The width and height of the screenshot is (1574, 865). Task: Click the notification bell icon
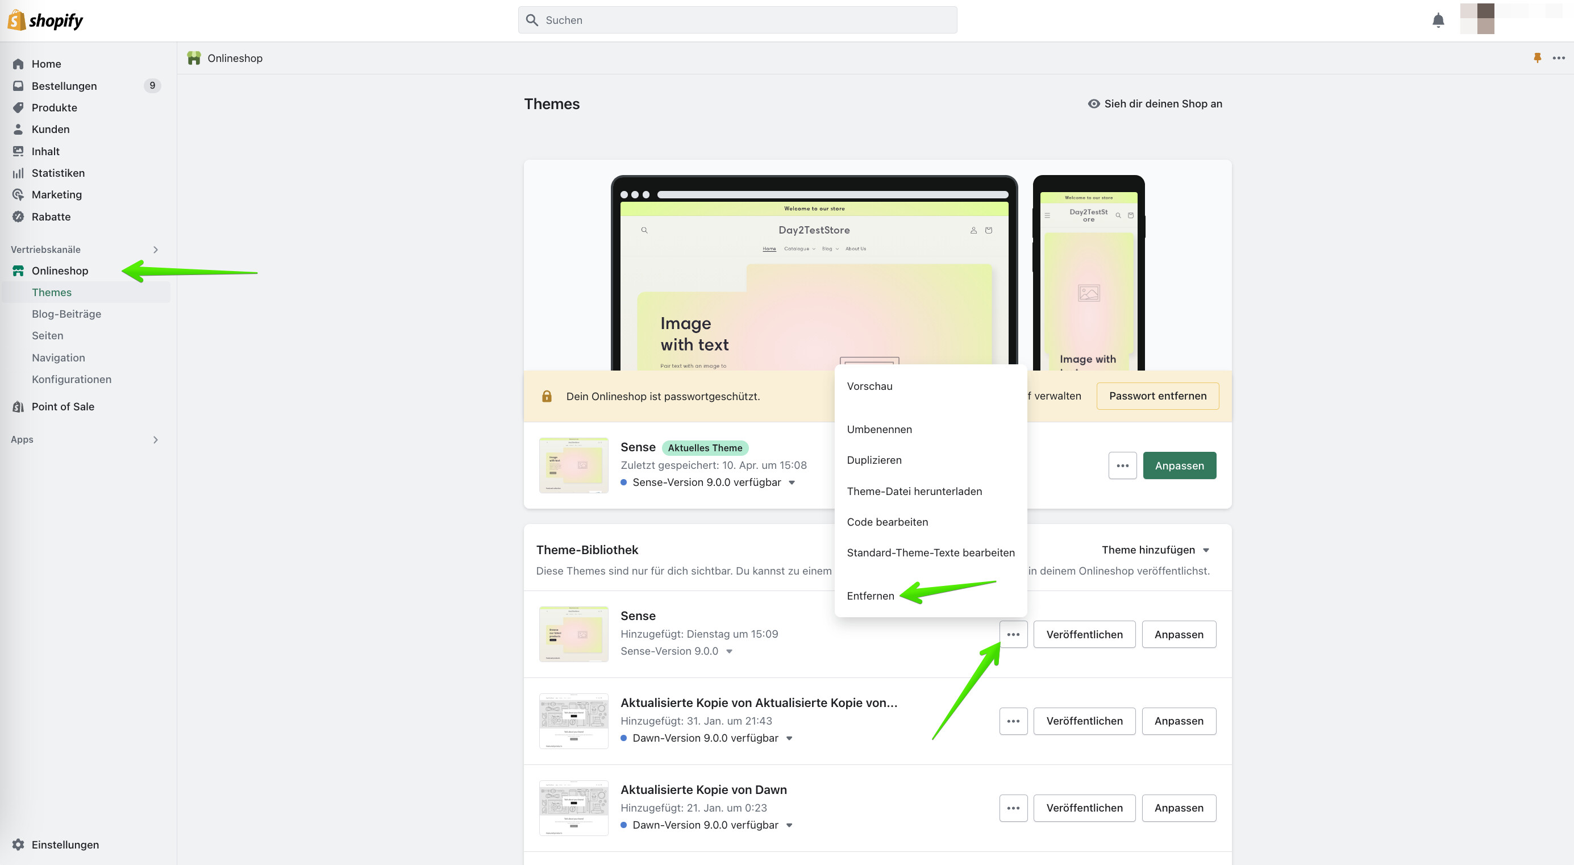(x=1438, y=20)
